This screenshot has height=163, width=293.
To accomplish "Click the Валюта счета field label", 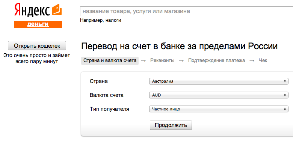I will point(106,95).
